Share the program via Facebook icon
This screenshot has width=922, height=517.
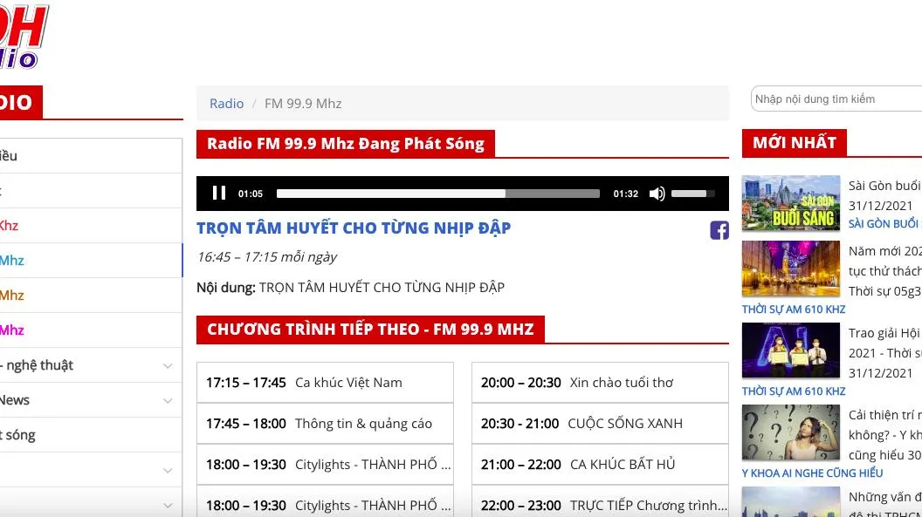(719, 230)
